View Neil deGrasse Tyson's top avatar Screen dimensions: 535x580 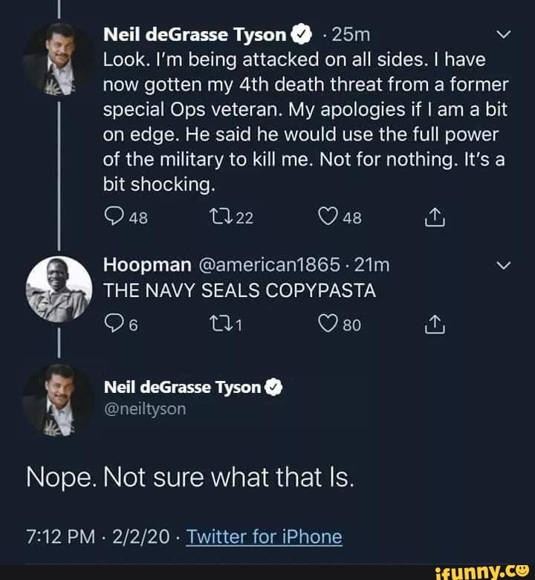click(x=59, y=59)
